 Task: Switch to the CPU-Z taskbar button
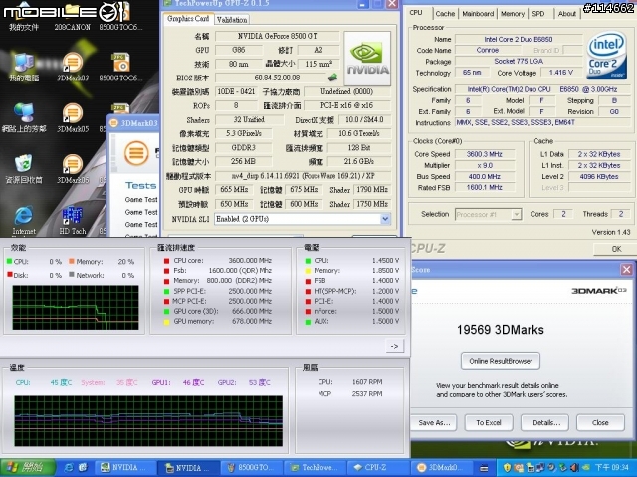[x=378, y=468]
